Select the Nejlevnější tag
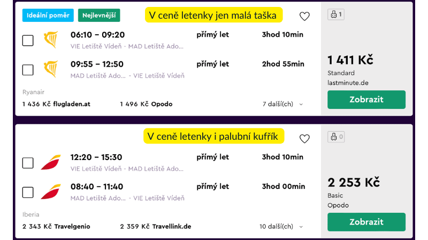The width and height of the screenshot is (428, 240). point(99,15)
